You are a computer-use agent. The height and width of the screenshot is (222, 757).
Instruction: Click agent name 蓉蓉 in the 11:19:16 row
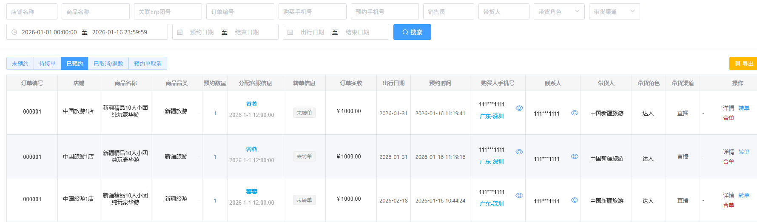tap(252, 149)
